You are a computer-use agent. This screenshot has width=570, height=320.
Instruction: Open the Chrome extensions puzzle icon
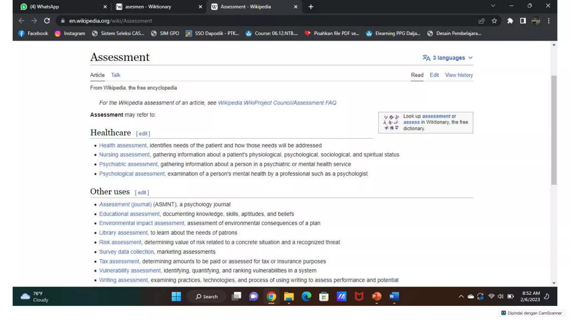[510, 21]
